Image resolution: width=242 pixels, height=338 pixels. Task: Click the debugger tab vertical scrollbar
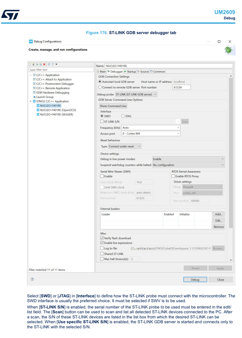pos(231,153)
